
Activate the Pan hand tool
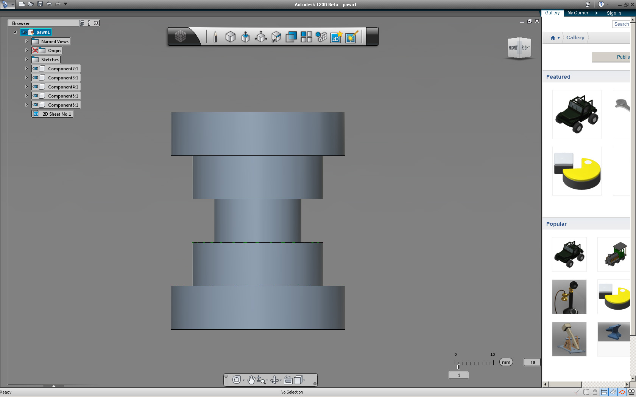tap(251, 380)
